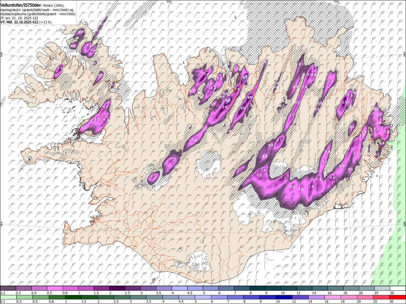Click the '20W' longitude label at map top

[x=169, y=2]
